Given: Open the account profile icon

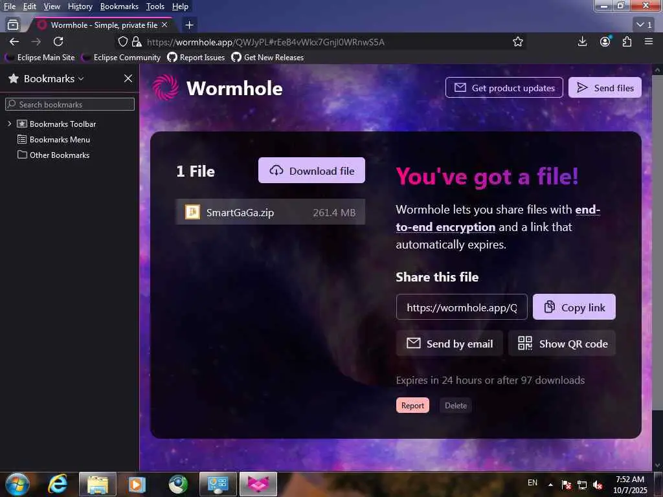Looking at the screenshot, I should tap(605, 41).
